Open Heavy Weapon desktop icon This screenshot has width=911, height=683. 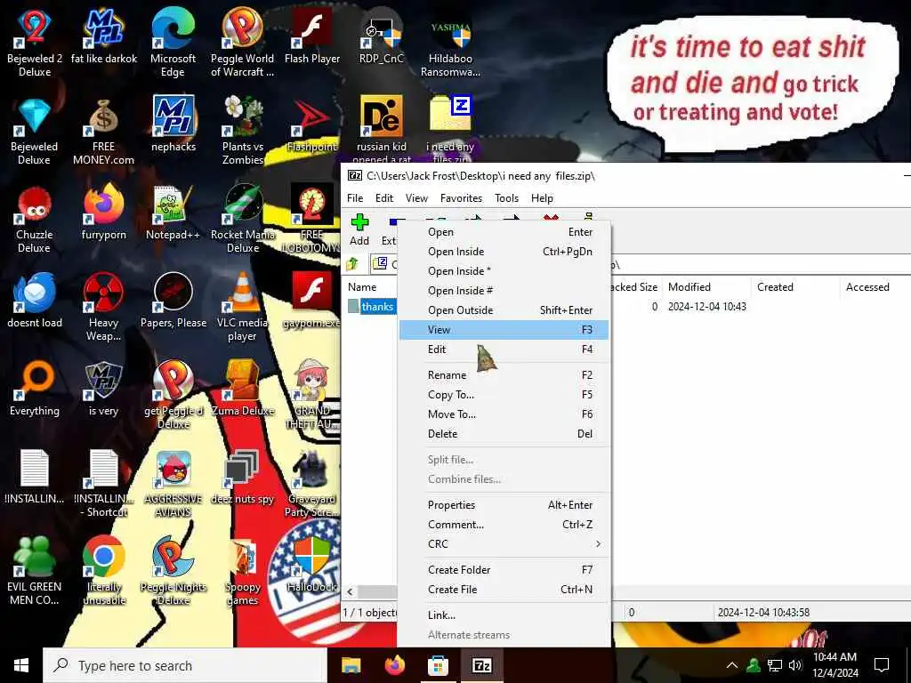pyautogui.click(x=103, y=307)
